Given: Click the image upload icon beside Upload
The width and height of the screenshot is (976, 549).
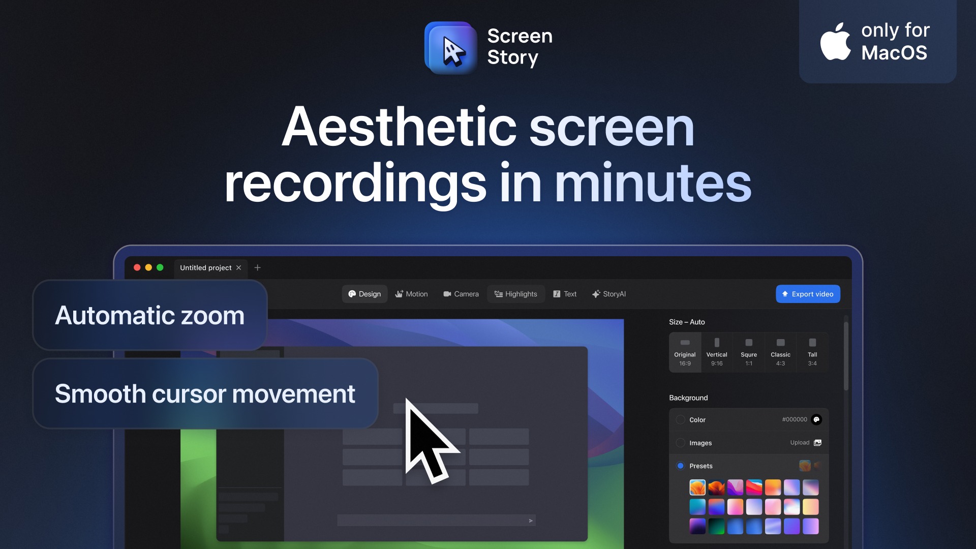Looking at the screenshot, I should (x=818, y=442).
